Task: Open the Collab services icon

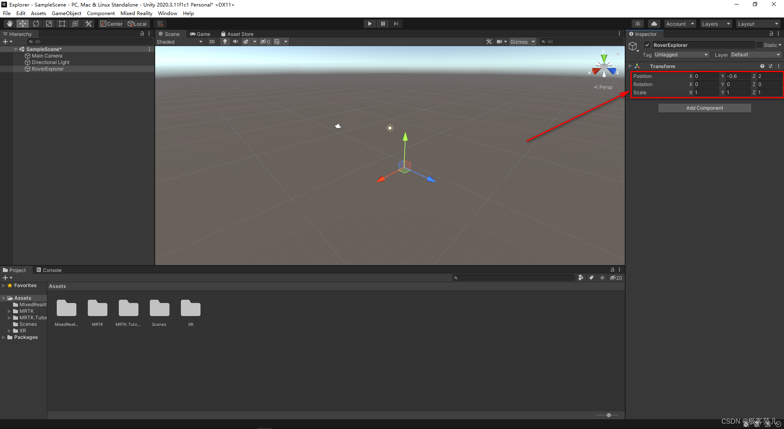Action: coord(638,24)
